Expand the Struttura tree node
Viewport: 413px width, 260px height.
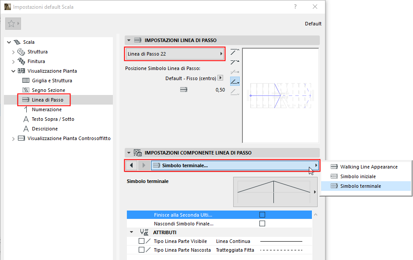coord(14,52)
